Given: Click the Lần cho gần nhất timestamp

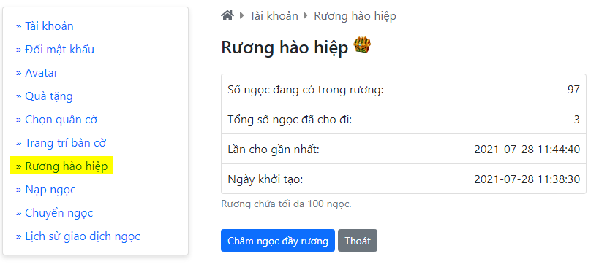Looking at the screenshot, I should [x=527, y=150].
